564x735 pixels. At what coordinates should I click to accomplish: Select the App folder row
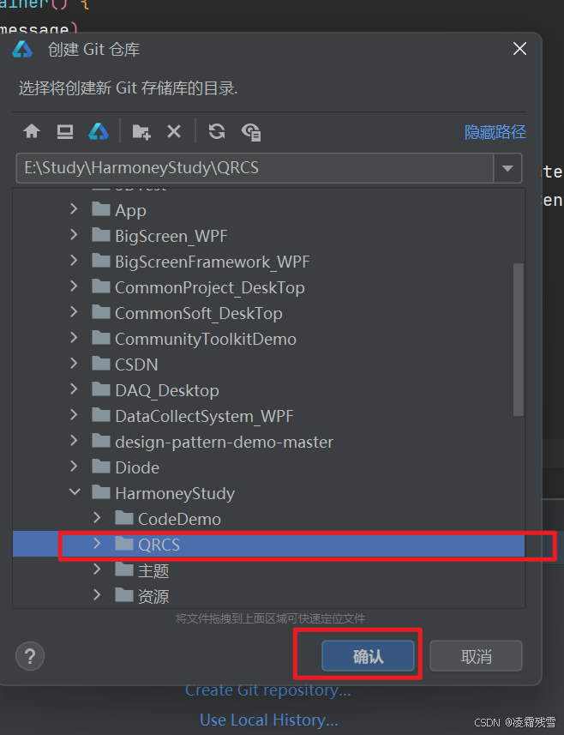pyautogui.click(x=268, y=210)
